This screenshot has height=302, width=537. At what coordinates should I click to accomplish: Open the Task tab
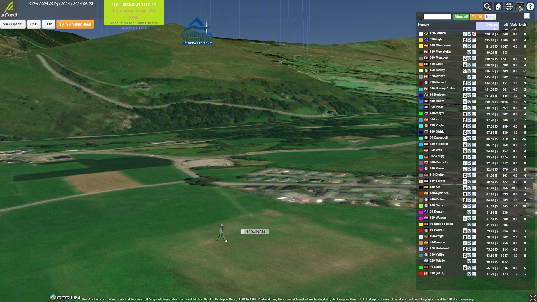(x=48, y=24)
